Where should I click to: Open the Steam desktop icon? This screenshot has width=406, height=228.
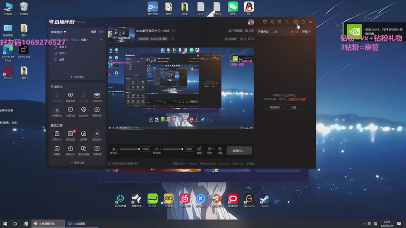pyautogui.click(x=265, y=200)
